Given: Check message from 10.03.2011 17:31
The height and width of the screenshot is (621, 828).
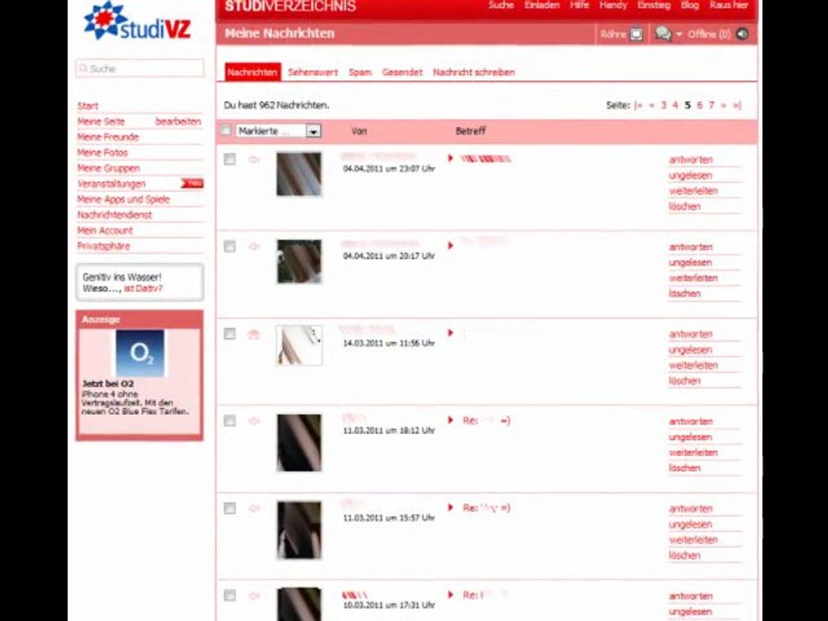Looking at the screenshot, I should (229, 595).
